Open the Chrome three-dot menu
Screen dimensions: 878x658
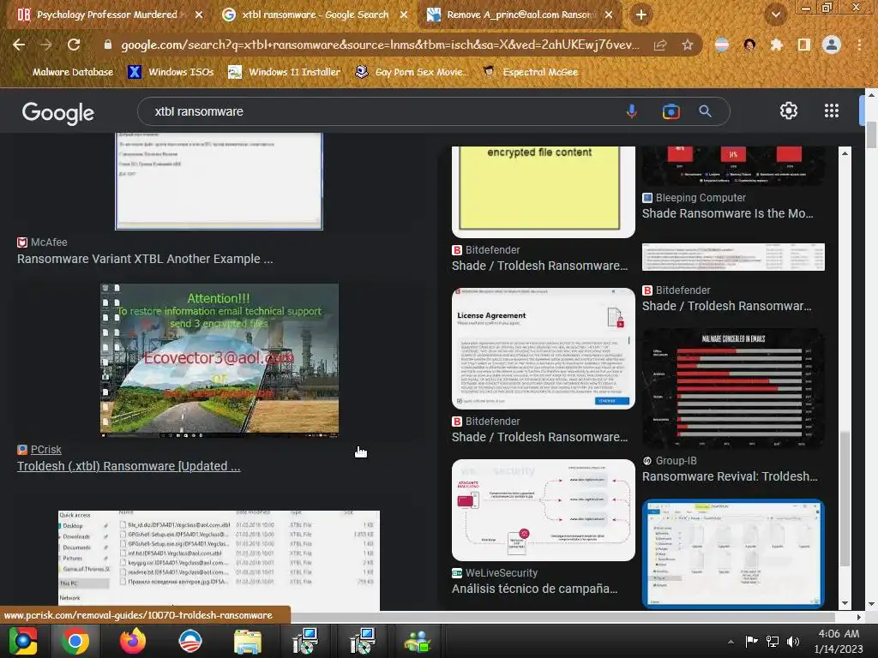tap(859, 45)
